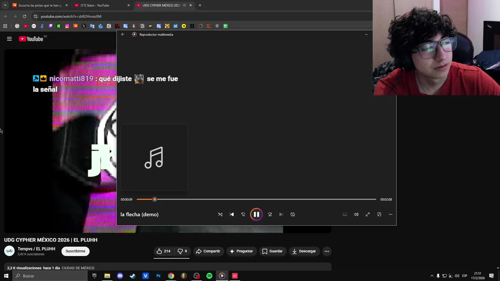500x281 pixels.
Task: Mute the audio-playing UDG Cypher tab
Action: pyautogui.click(x=184, y=5)
